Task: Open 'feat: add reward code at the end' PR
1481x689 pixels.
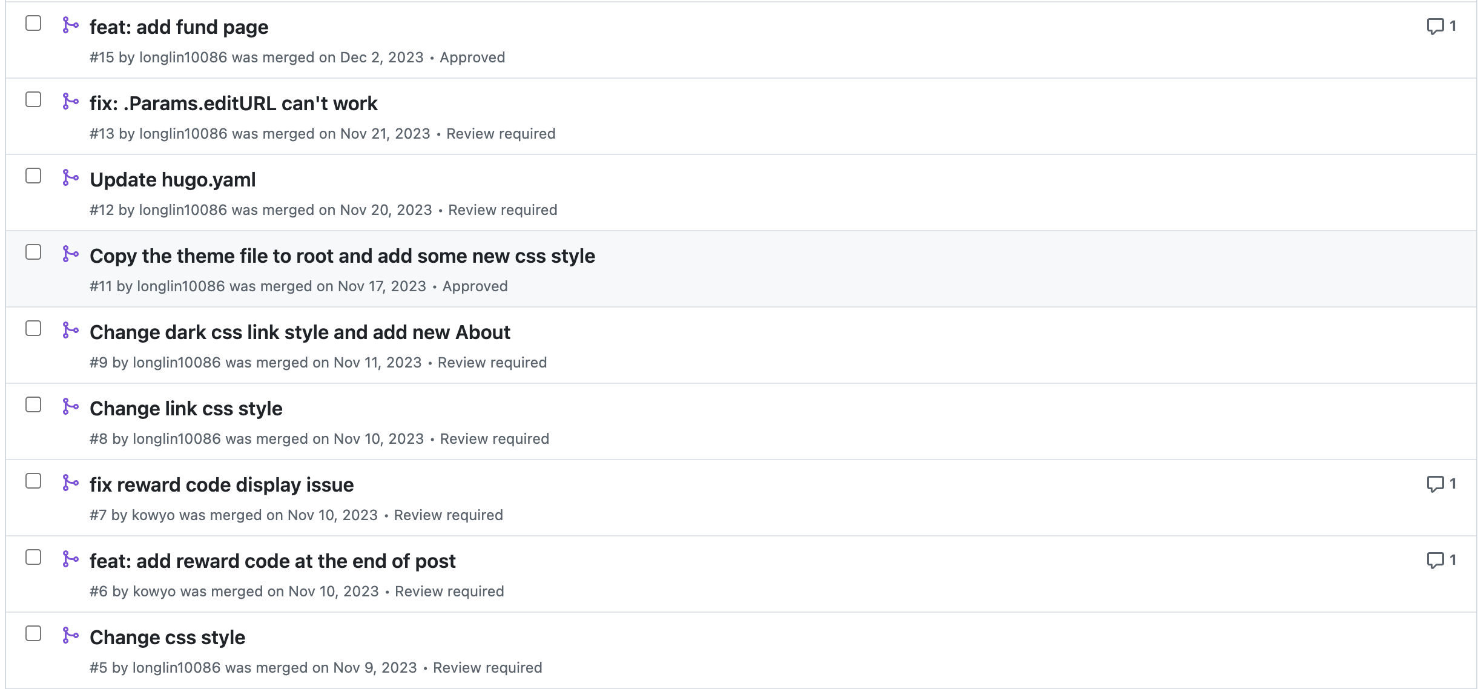Action: (272, 561)
